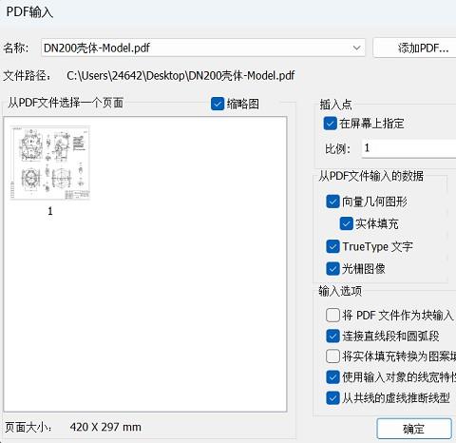
Task: Disable 实体填充 checkbox
Action: click(x=347, y=223)
